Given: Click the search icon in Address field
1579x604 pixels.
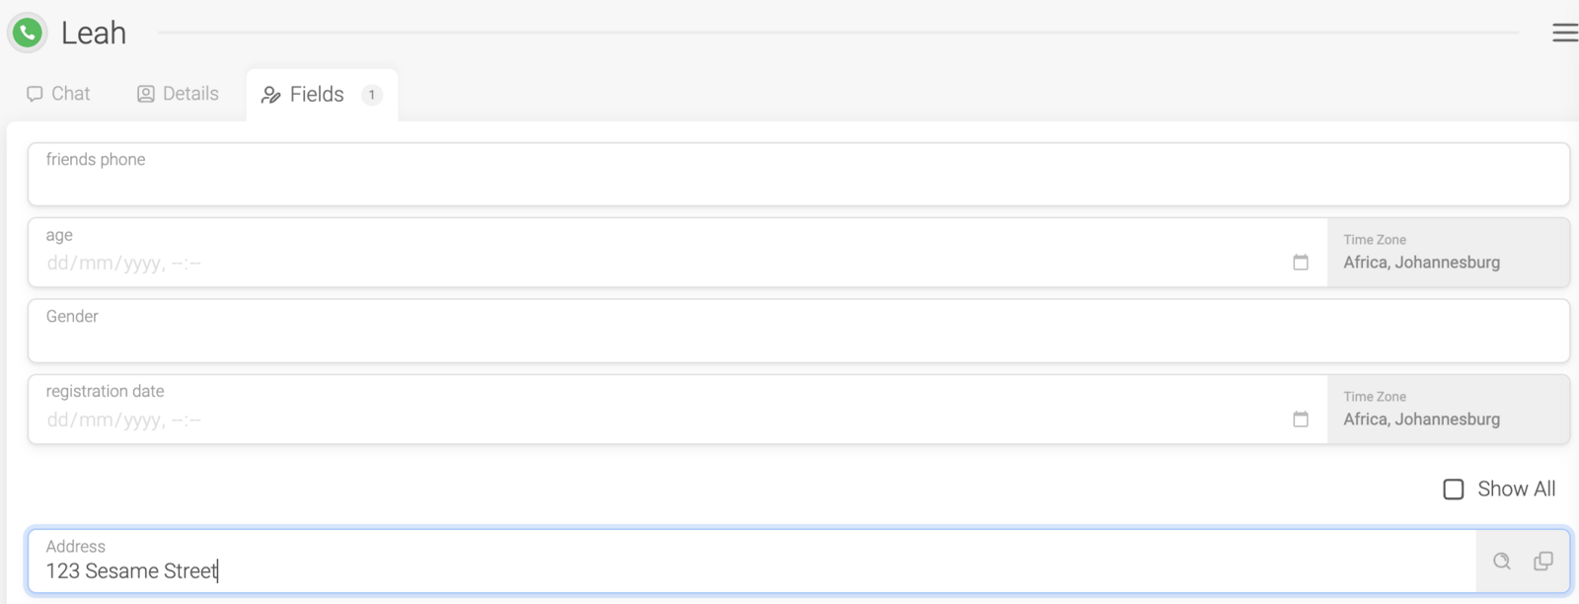Looking at the screenshot, I should (x=1502, y=561).
